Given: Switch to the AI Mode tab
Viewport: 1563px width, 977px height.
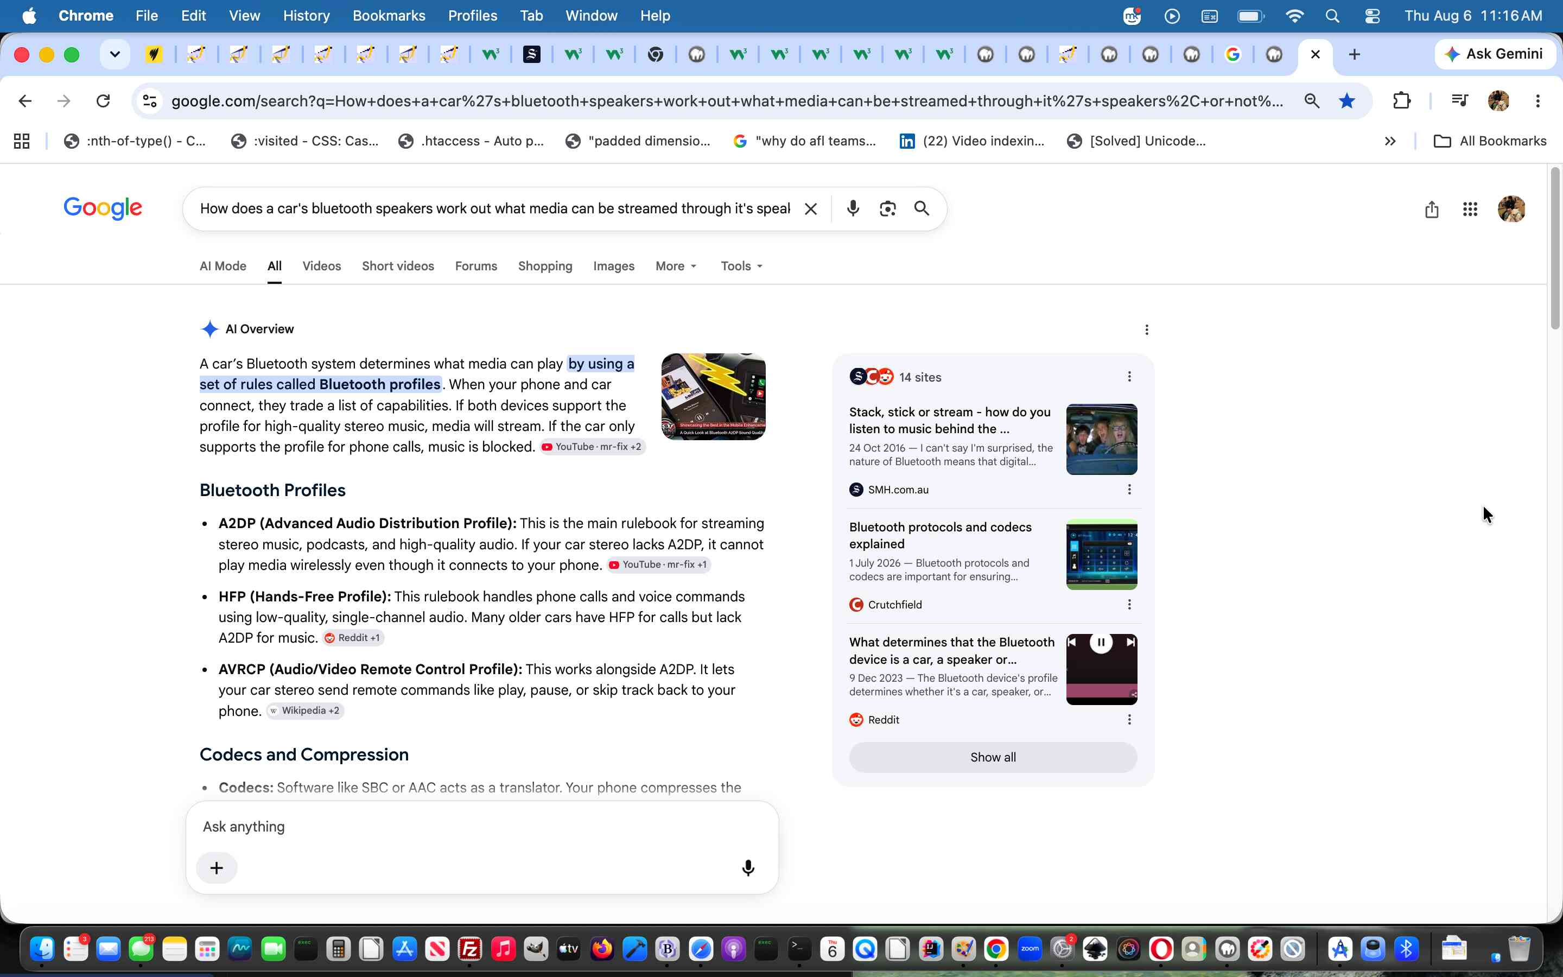Looking at the screenshot, I should tap(223, 266).
